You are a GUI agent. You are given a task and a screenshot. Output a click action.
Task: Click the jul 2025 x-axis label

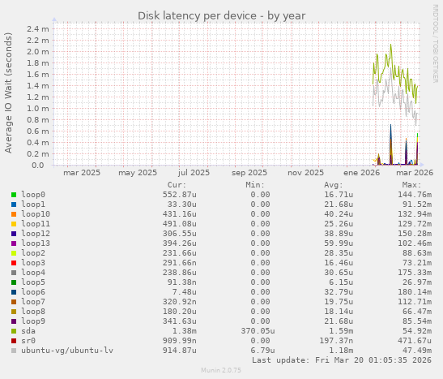pos(194,172)
